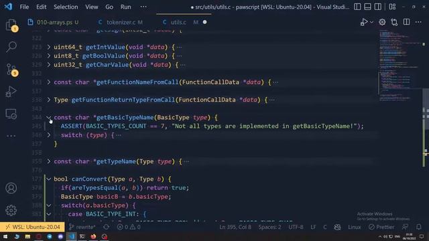Open the Go menu
The image size is (429, 241).
coord(109,7)
